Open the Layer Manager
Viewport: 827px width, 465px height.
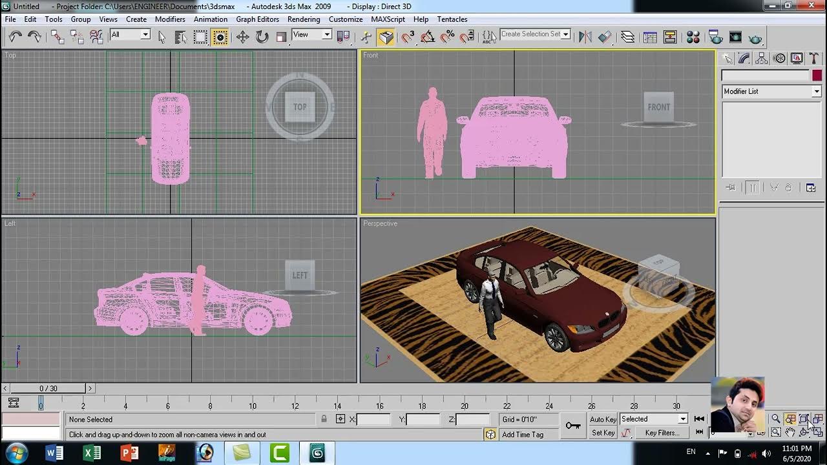point(627,37)
